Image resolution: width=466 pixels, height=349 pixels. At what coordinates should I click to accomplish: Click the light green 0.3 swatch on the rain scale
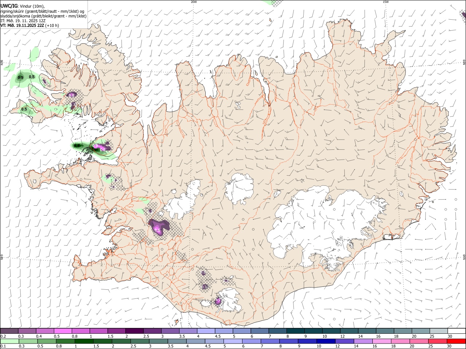pos(28,341)
